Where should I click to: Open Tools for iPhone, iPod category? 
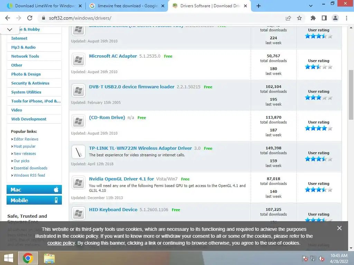pyautogui.click(x=36, y=101)
